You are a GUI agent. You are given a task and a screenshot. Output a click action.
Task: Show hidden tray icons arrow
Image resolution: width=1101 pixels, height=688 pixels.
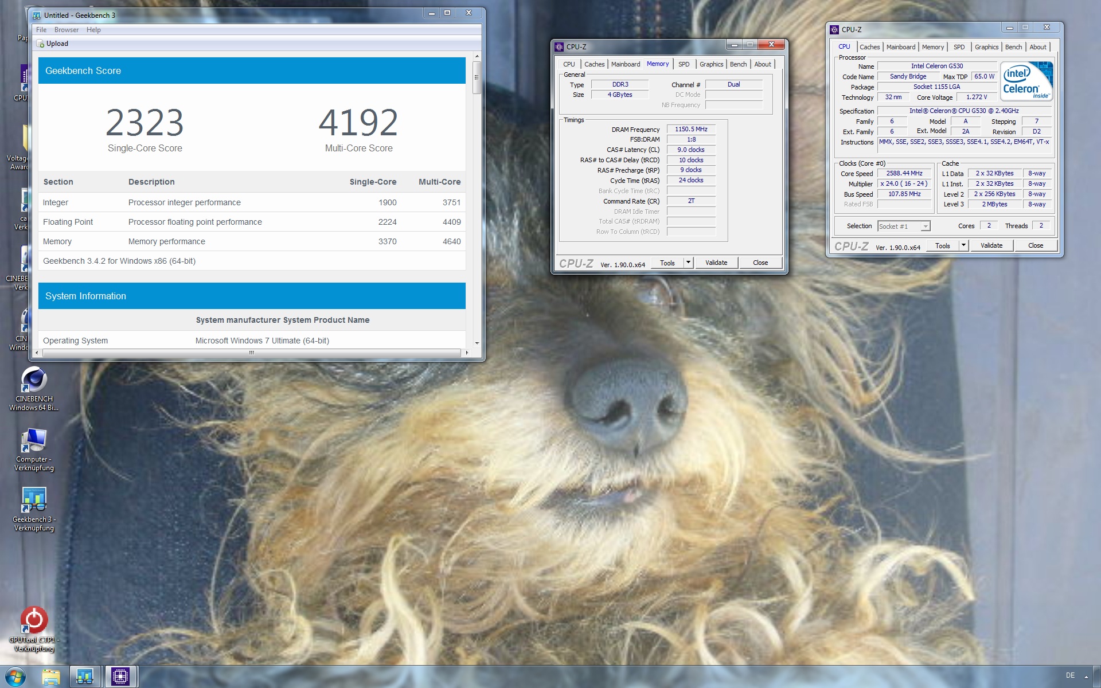[x=1086, y=677]
